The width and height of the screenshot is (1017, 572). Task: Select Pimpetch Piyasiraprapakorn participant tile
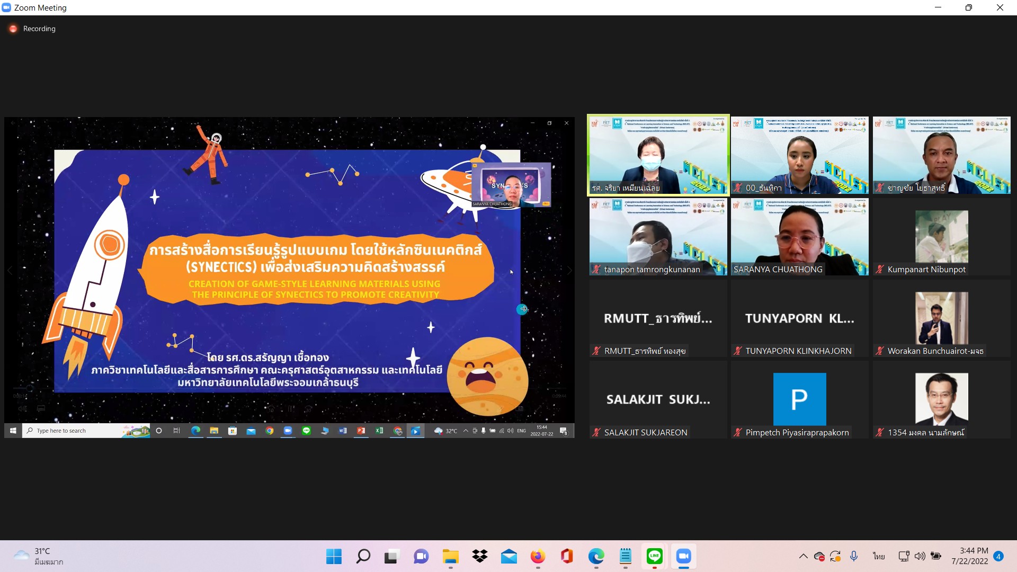click(x=799, y=399)
